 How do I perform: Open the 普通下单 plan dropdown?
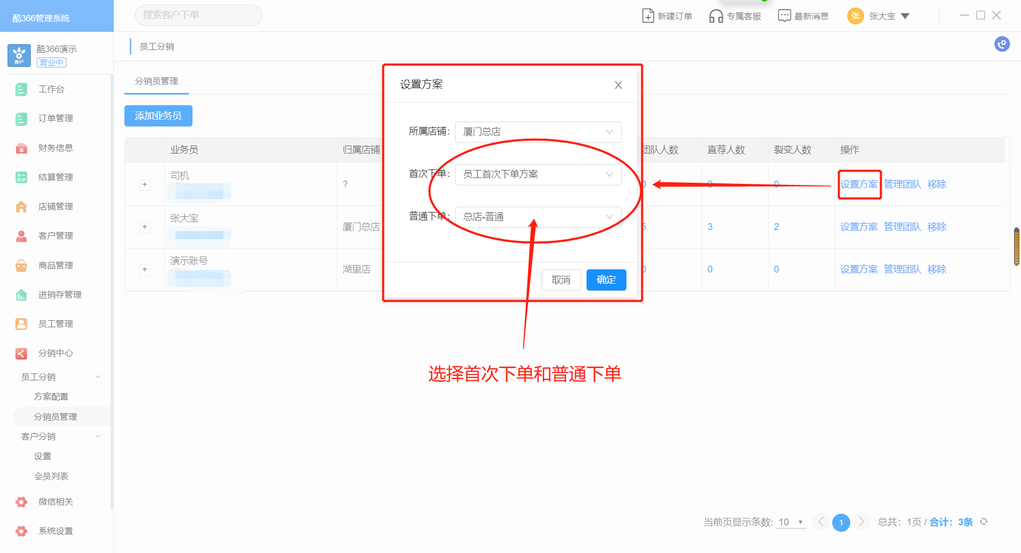tap(538, 217)
